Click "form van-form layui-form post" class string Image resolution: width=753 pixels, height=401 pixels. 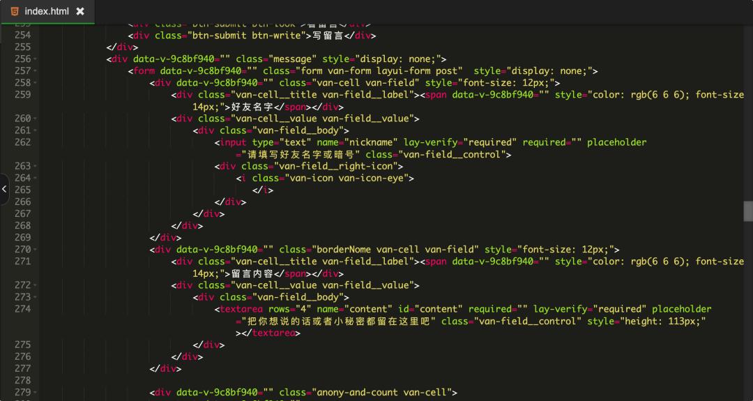point(379,71)
